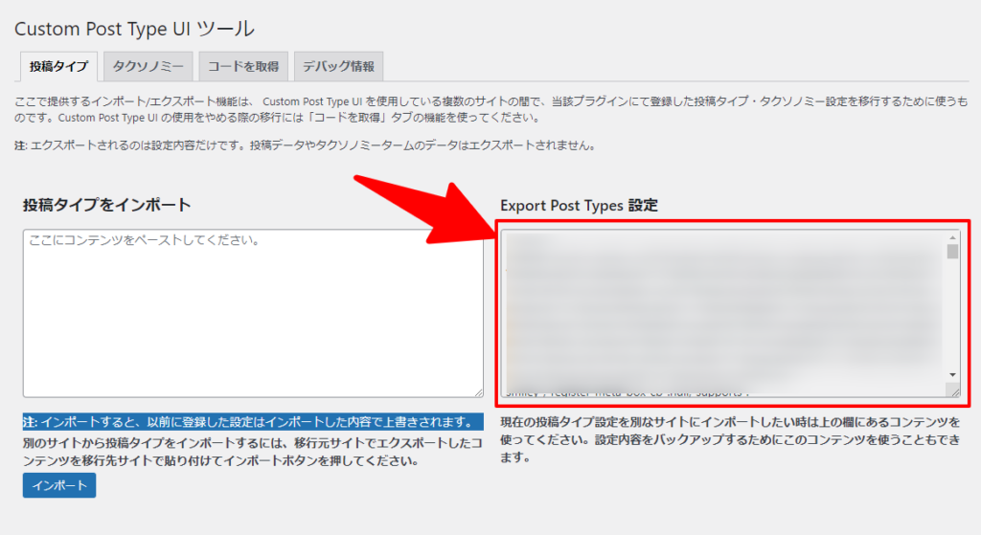Switch to the 投稿タイプ tab
The height and width of the screenshot is (535, 981).
point(57,67)
